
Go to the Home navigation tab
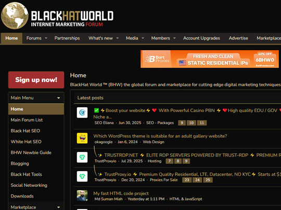11,38
